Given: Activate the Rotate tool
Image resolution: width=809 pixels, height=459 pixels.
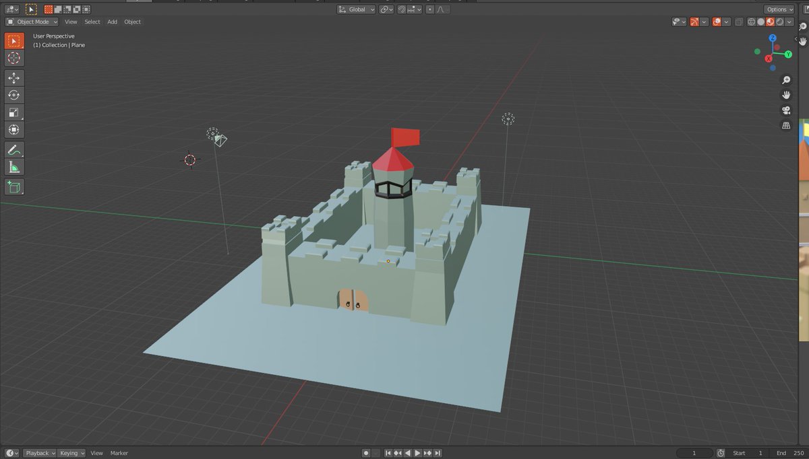Looking at the screenshot, I should click(x=13, y=95).
